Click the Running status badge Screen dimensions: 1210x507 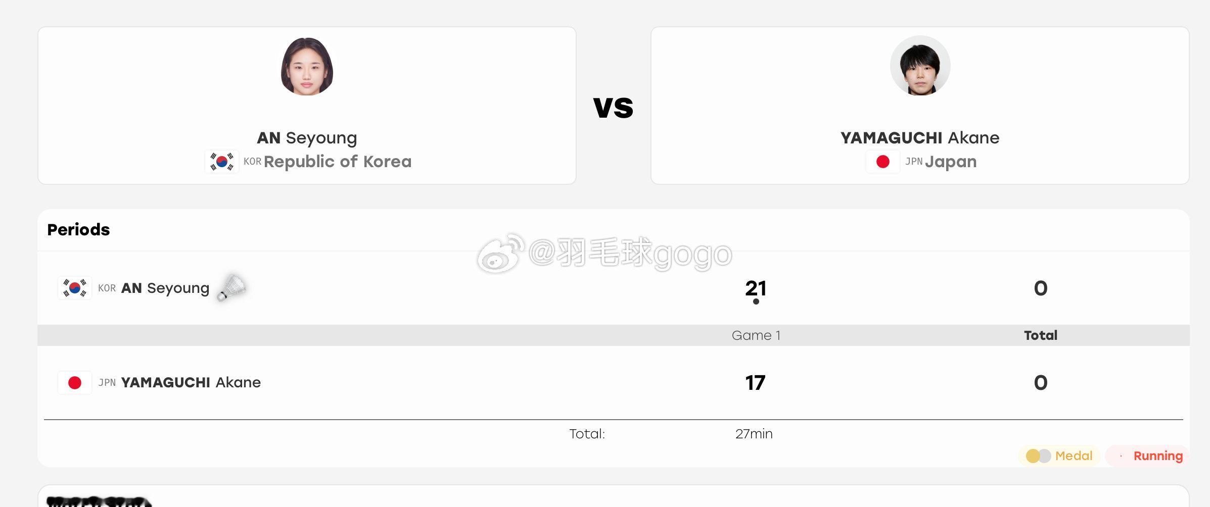tap(1147, 456)
